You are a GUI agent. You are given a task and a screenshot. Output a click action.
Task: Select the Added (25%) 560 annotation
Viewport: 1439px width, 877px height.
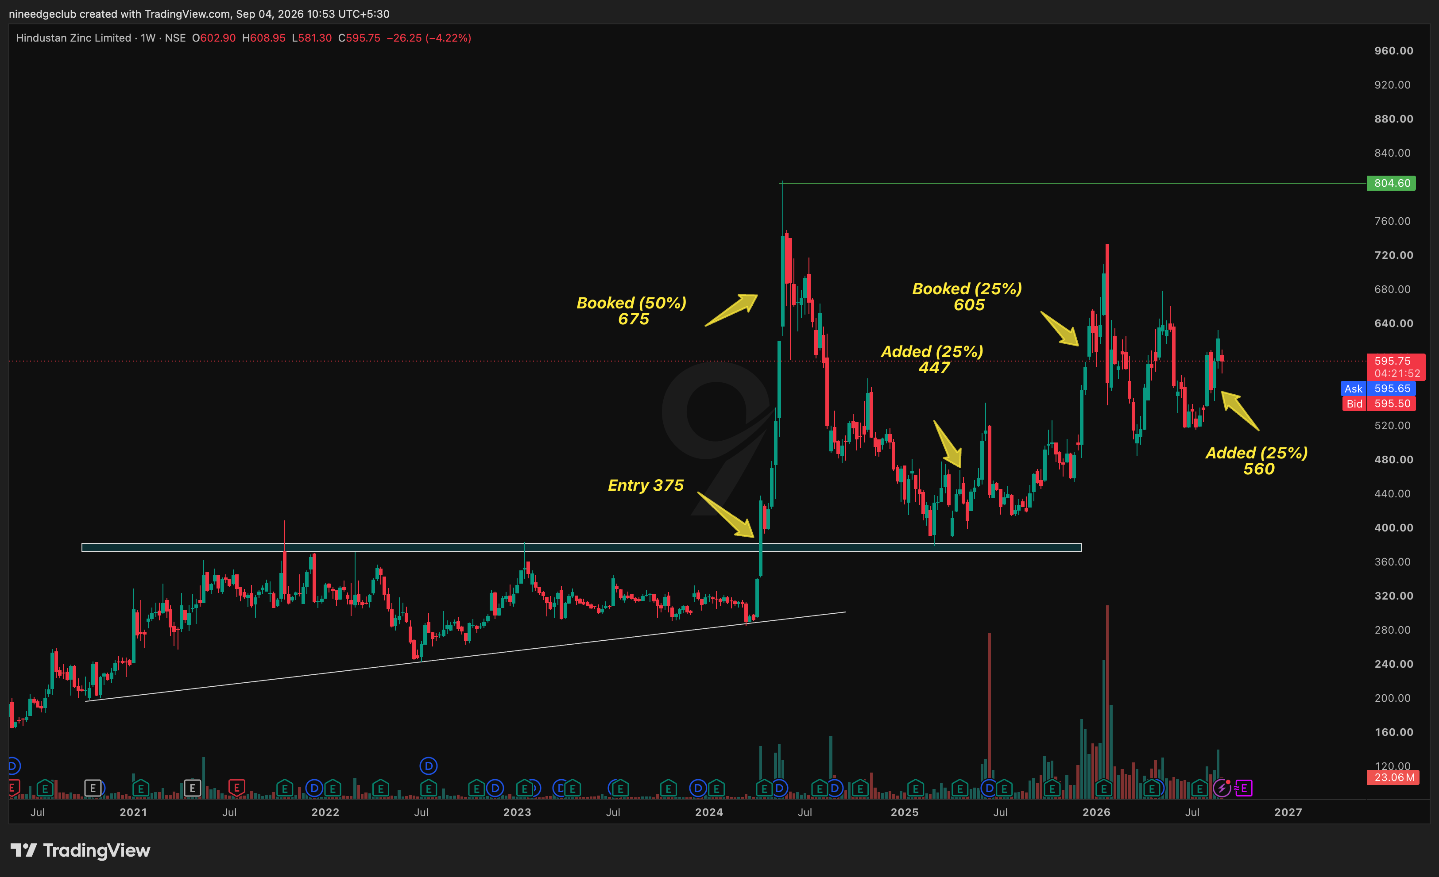[x=1257, y=461]
